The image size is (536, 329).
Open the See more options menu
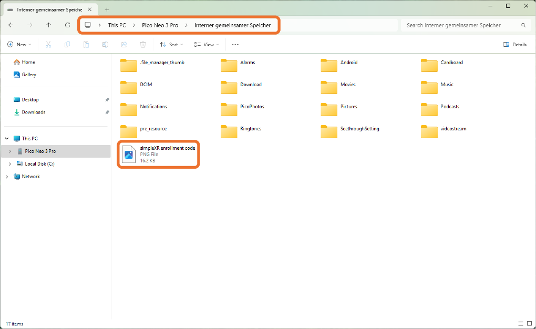tap(235, 45)
